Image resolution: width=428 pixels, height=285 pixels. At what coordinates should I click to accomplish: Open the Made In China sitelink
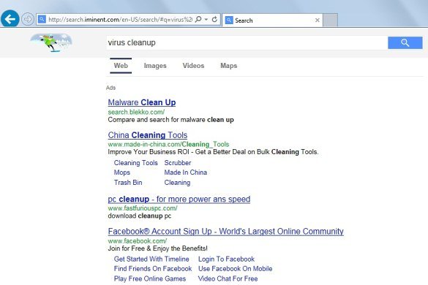(185, 172)
